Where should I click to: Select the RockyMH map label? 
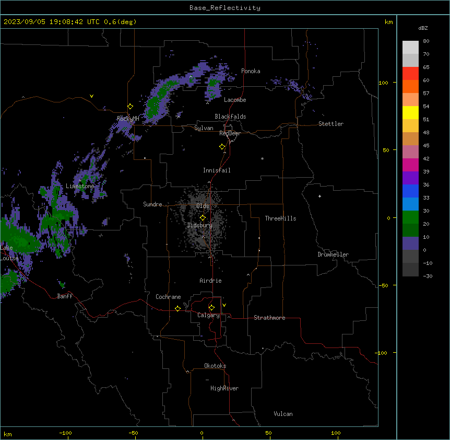pyautogui.click(x=128, y=119)
